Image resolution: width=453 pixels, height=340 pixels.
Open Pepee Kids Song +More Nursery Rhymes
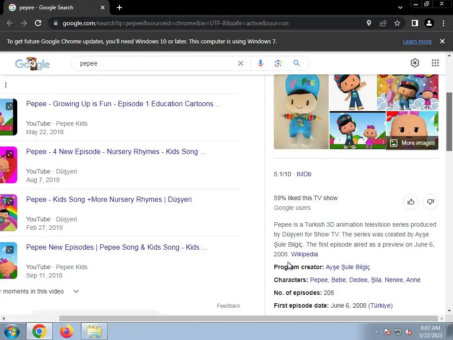[109, 200]
